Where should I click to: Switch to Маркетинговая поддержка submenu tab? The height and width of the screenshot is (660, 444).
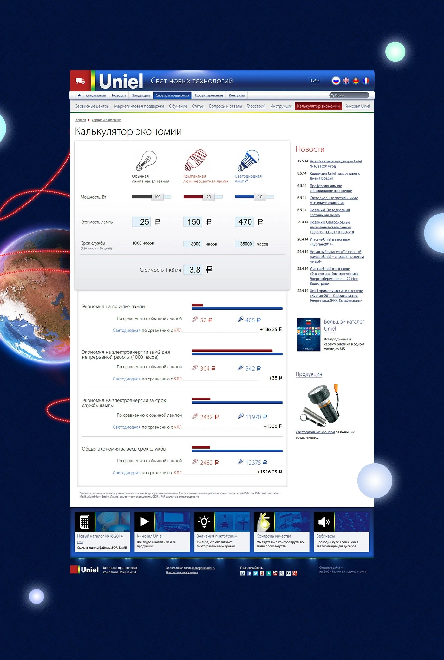(x=139, y=106)
